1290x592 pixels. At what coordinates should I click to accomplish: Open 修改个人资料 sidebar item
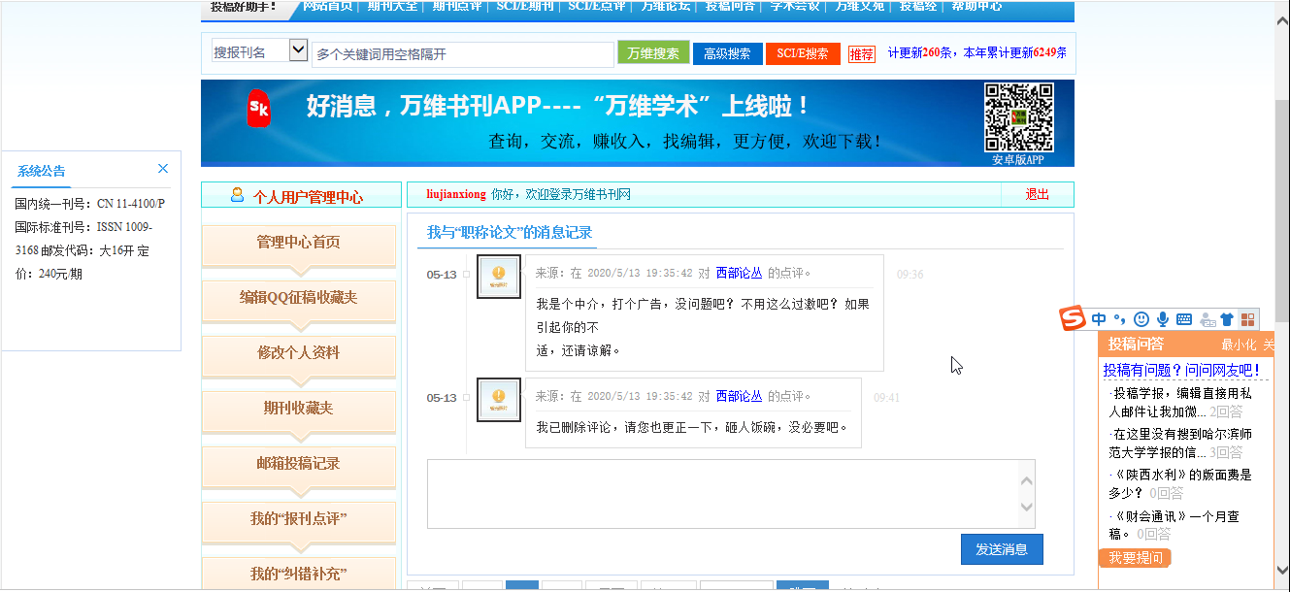point(298,353)
